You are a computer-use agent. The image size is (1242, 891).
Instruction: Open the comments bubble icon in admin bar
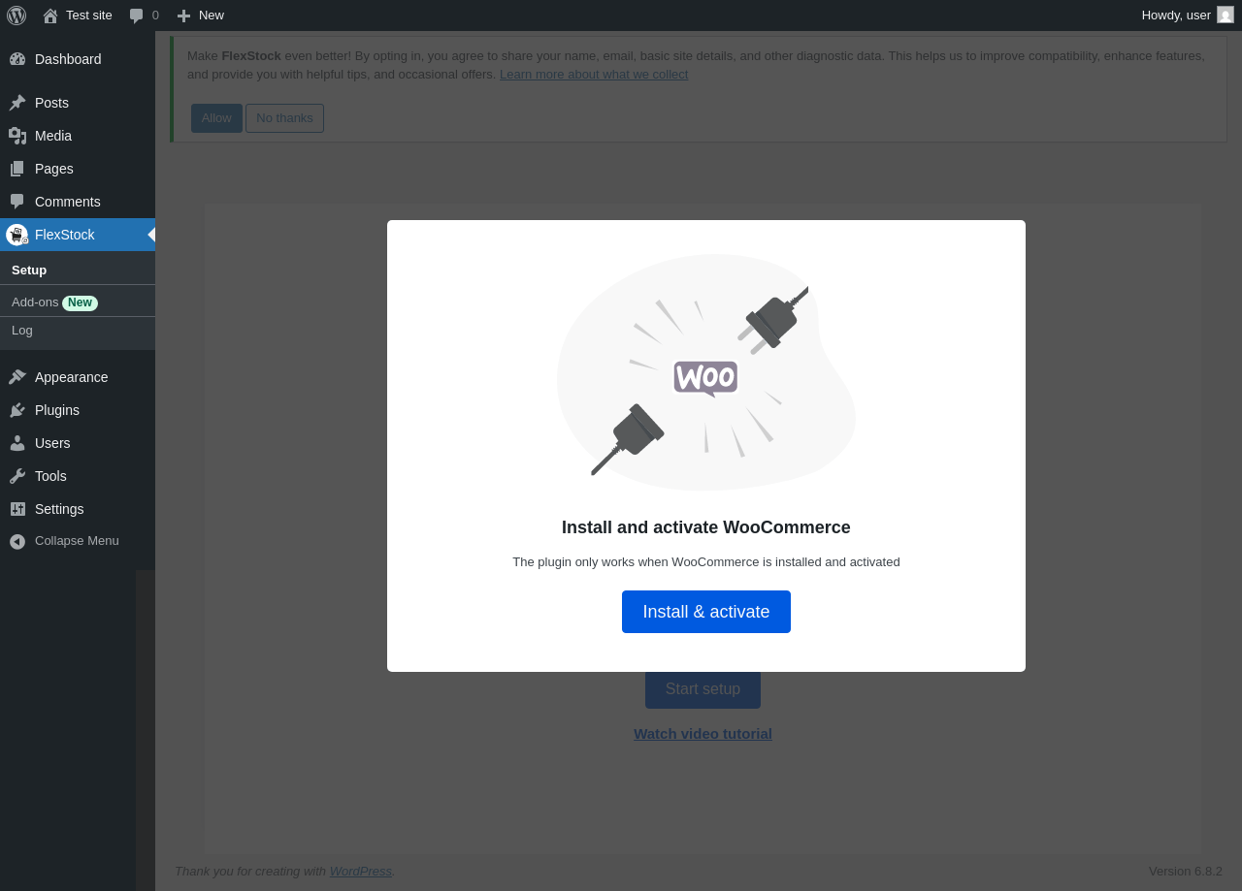point(136,16)
